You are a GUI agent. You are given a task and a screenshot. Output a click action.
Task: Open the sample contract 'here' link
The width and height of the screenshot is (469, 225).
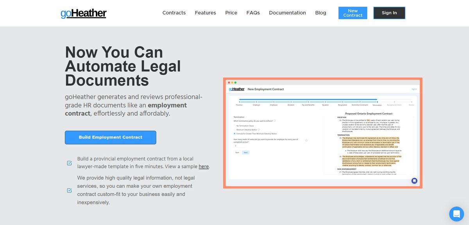pyautogui.click(x=204, y=167)
